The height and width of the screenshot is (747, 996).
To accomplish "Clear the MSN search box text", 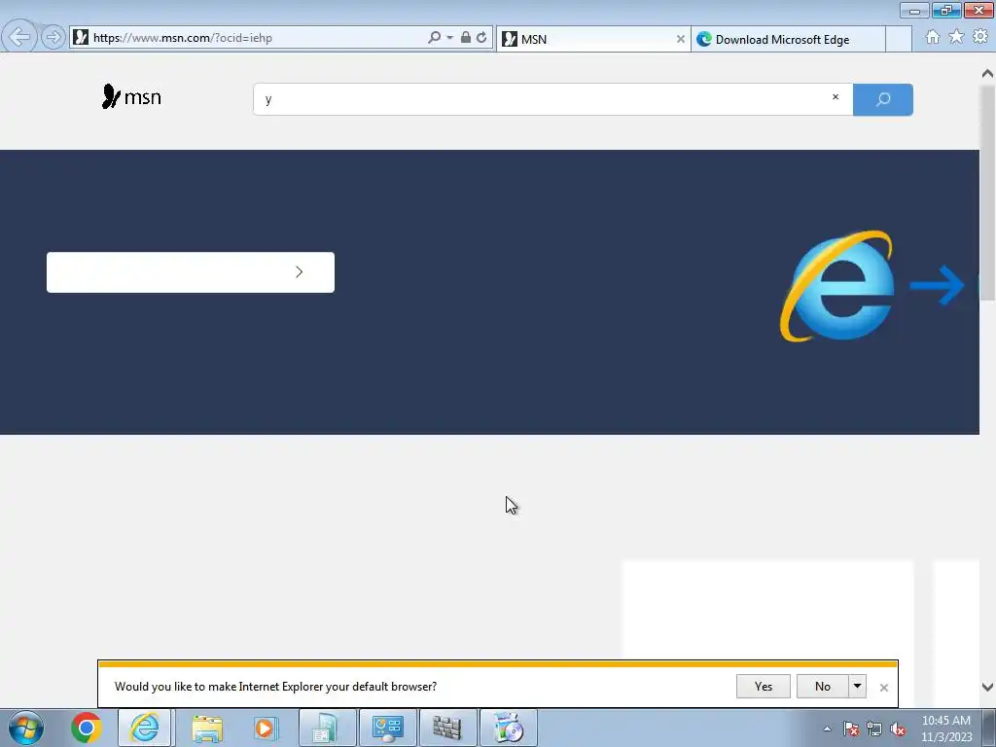I will tap(836, 97).
